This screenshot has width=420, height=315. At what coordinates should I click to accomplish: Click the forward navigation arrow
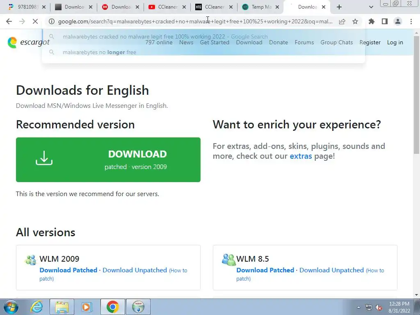point(22,21)
